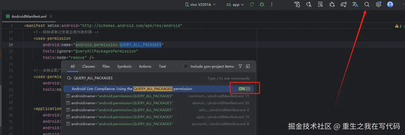Click the green Debug app bug icon

coord(262,5)
